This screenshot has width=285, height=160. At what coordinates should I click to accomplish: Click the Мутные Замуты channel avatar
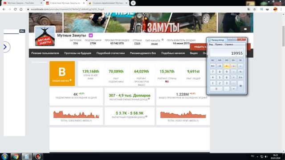point(45,36)
